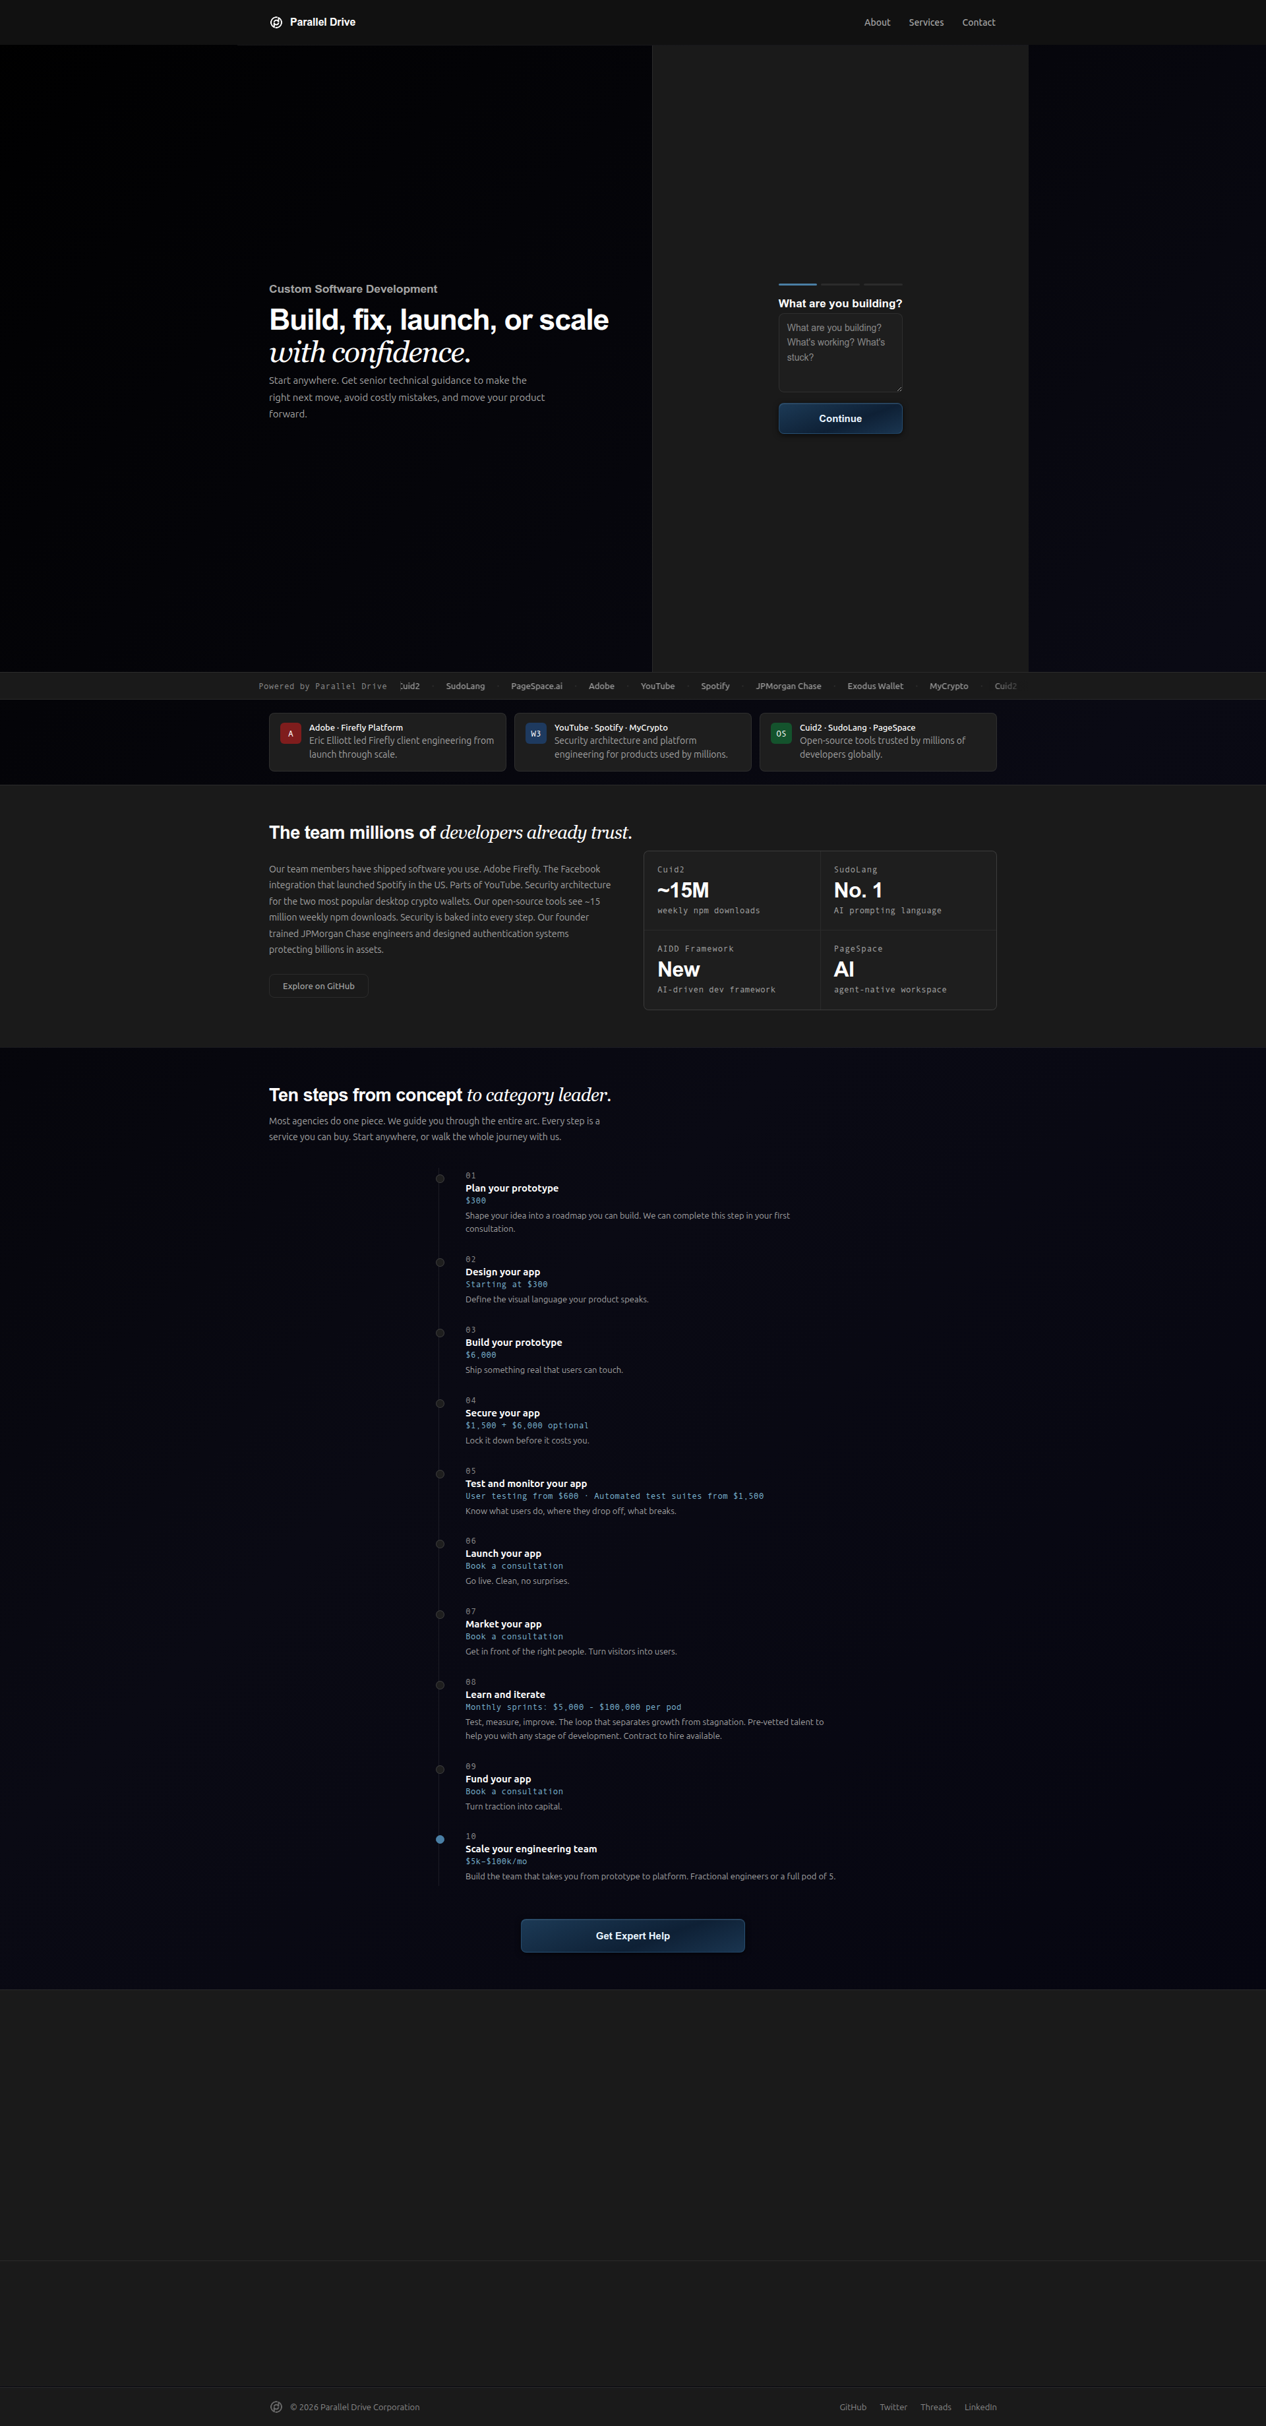Click the ~15M weekly npm downloads stat

pos(732,891)
